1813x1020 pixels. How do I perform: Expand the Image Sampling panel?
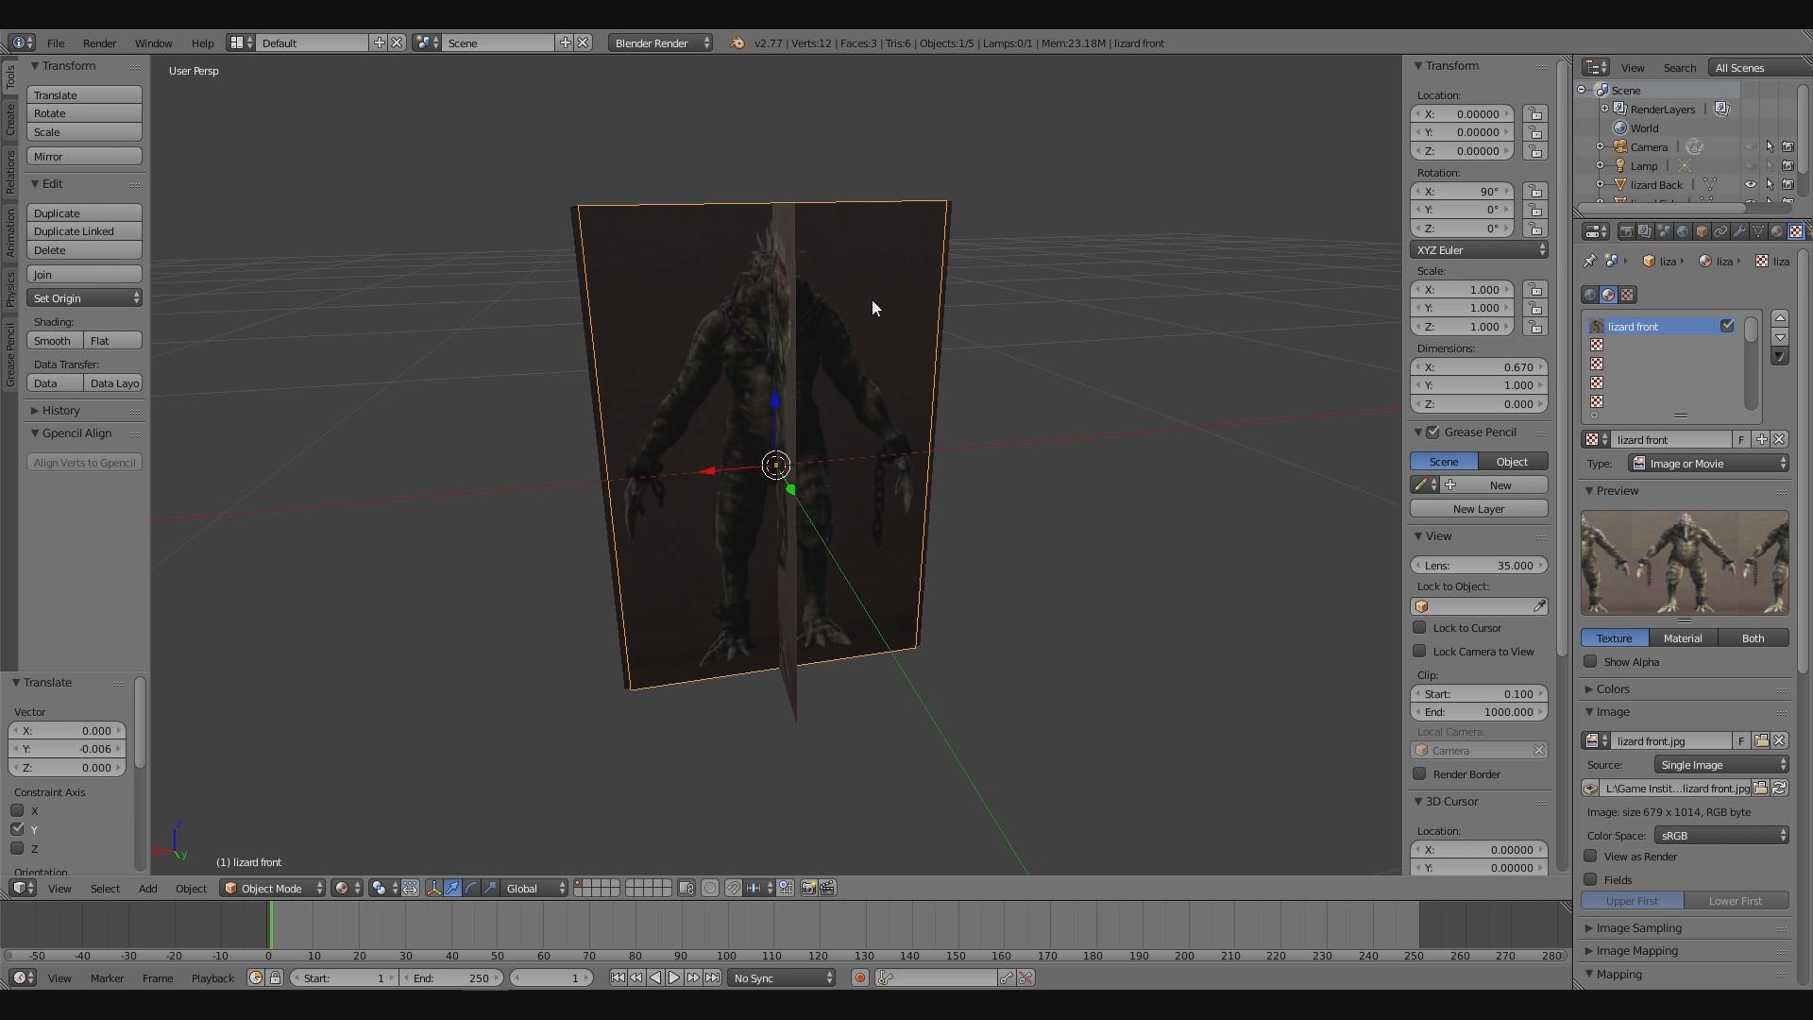[x=1638, y=928]
